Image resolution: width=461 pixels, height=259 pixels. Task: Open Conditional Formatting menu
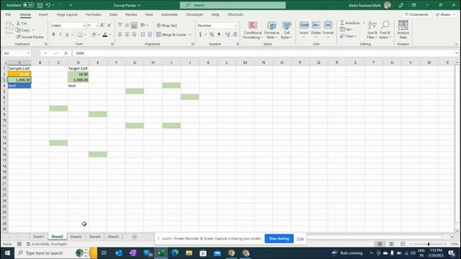[252, 30]
